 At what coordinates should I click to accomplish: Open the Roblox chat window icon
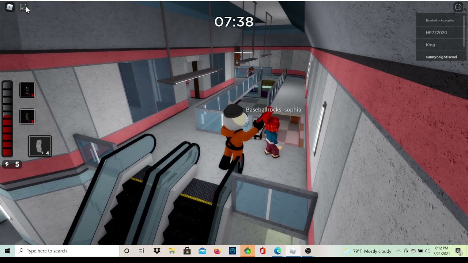pos(23,7)
